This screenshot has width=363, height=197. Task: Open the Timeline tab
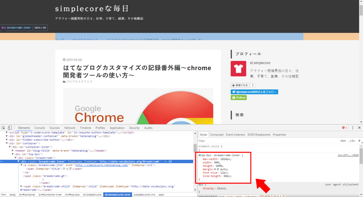[85, 128]
